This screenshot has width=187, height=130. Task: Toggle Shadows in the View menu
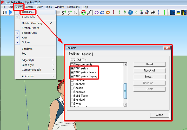pyautogui.click(x=35, y=49)
